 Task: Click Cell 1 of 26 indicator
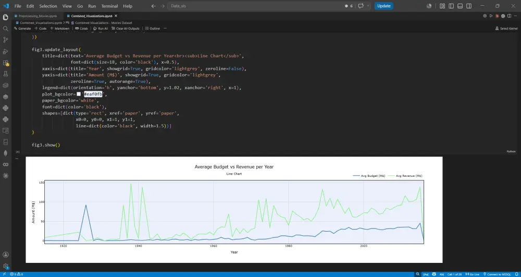pos(454,274)
